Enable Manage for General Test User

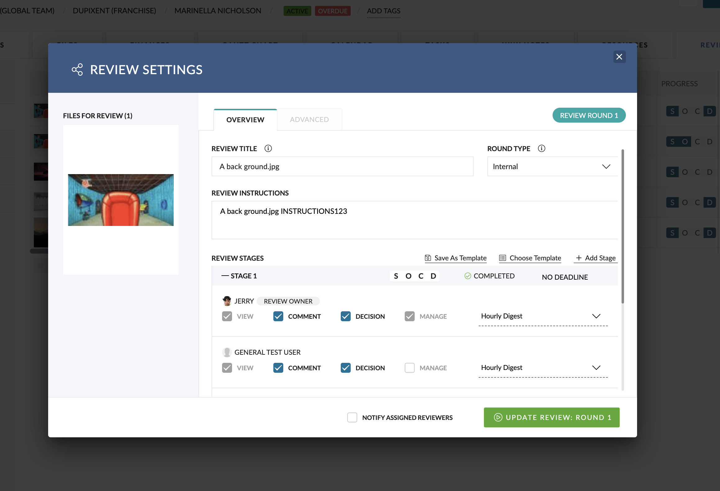tap(410, 368)
